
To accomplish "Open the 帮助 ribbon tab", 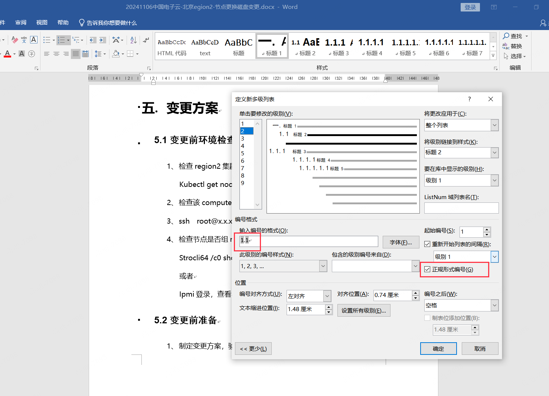I will pyautogui.click(x=63, y=23).
